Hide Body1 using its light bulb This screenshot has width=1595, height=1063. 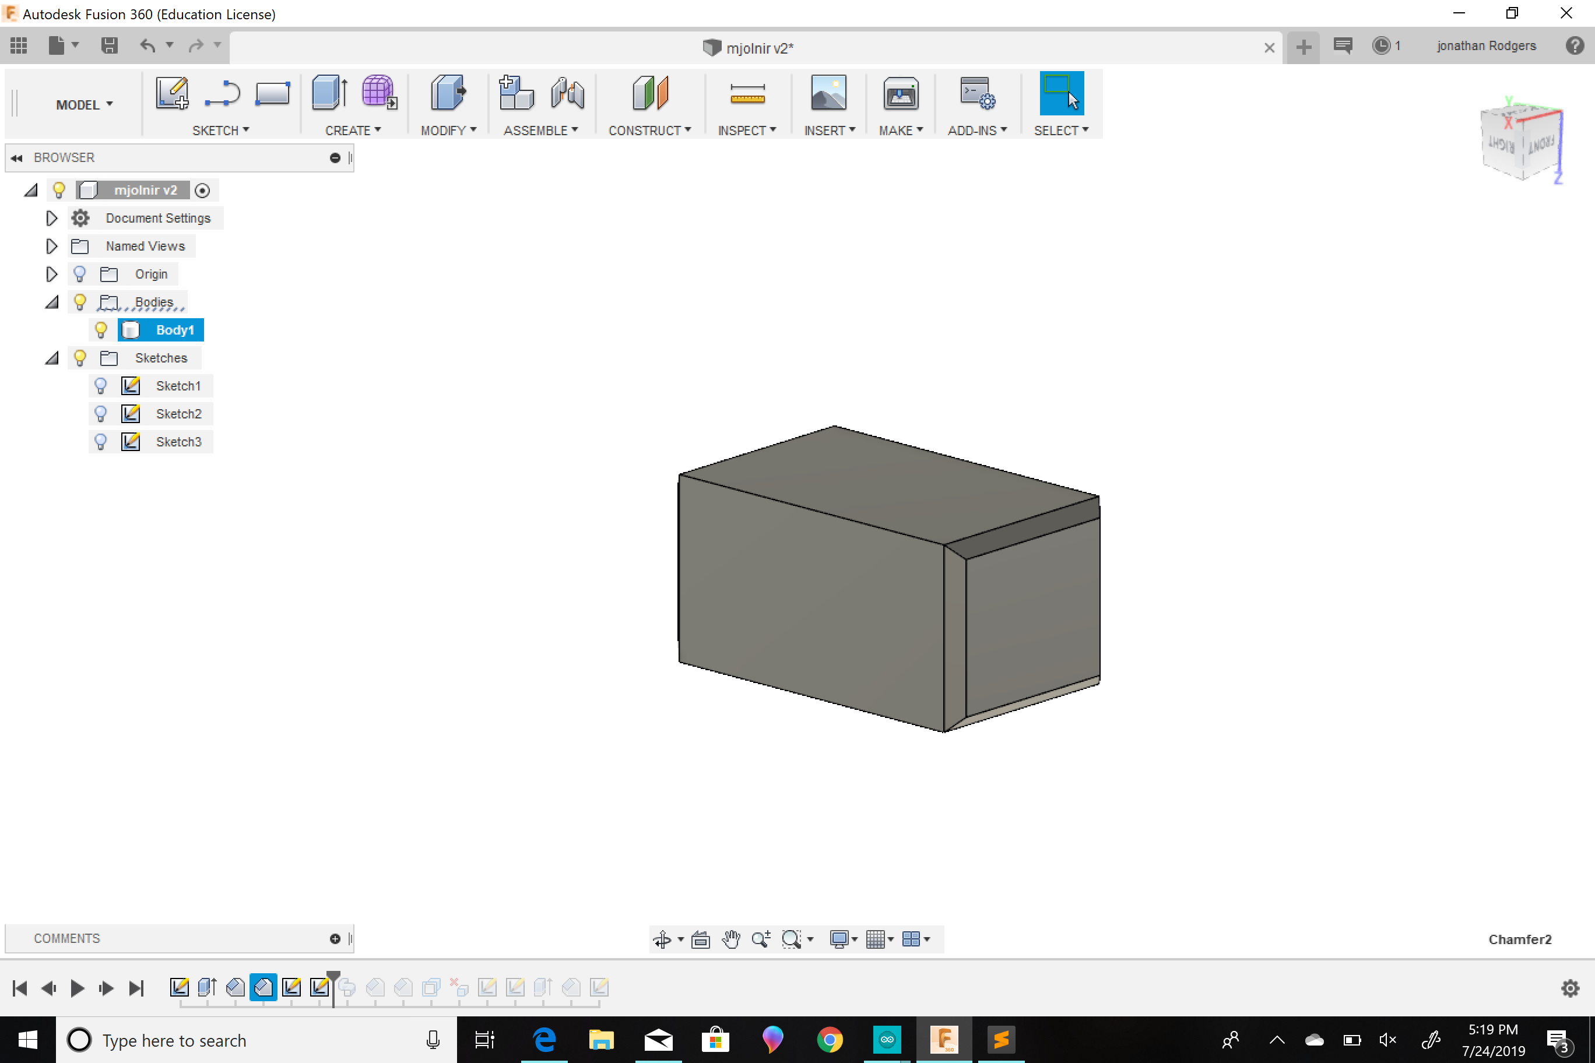click(101, 329)
